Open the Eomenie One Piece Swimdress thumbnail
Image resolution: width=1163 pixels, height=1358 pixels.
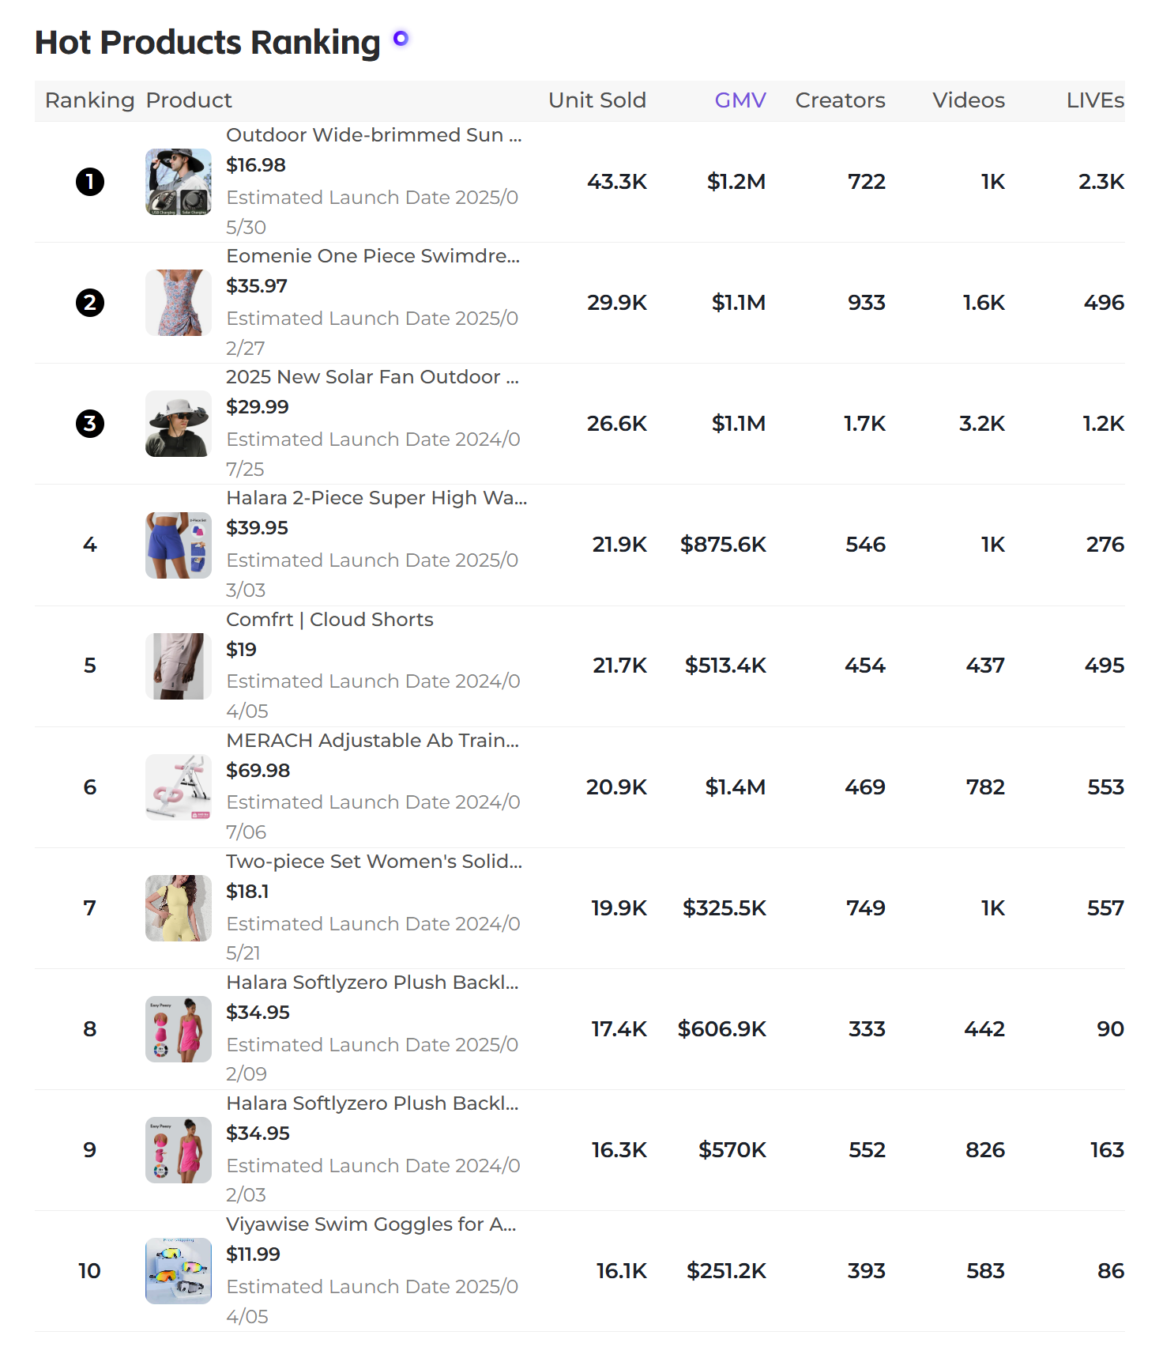pyautogui.click(x=179, y=303)
